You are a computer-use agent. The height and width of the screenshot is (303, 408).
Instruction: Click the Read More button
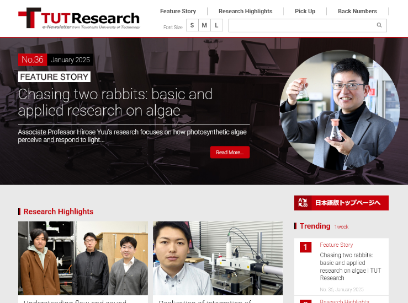(230, 153)
